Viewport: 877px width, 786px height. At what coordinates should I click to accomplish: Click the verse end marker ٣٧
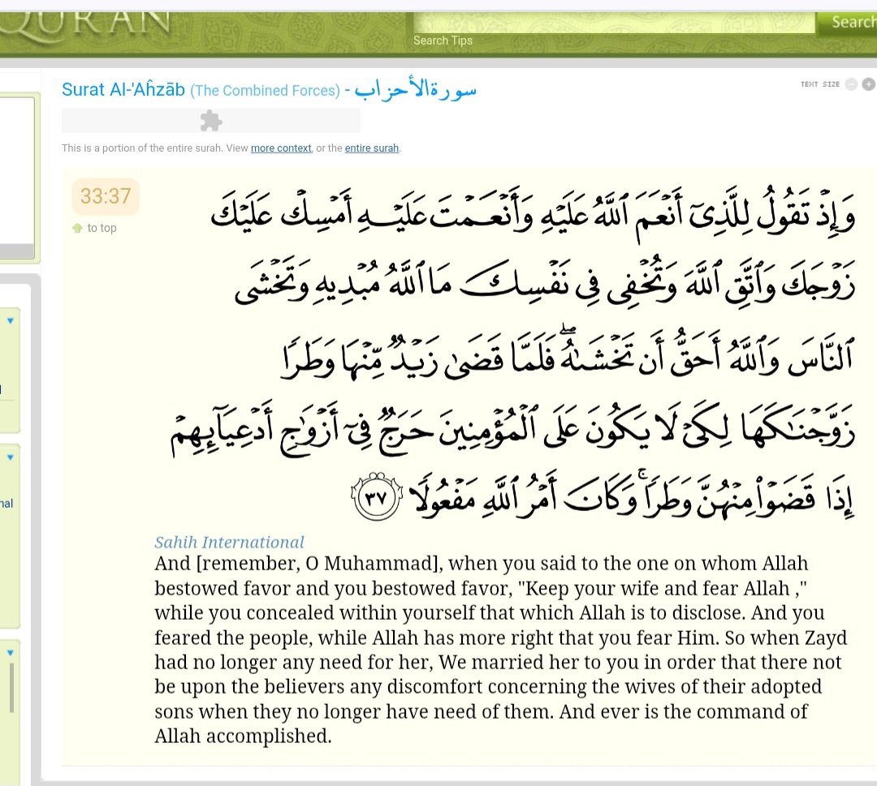tap(377, 496)
